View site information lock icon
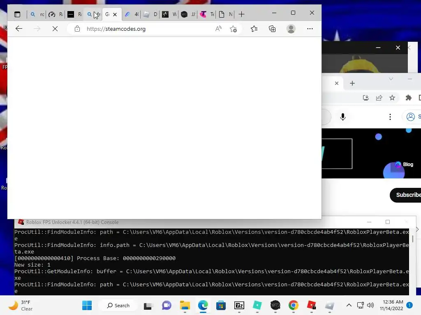The width and height of the screenshot is (421, 315). point(77,29)
